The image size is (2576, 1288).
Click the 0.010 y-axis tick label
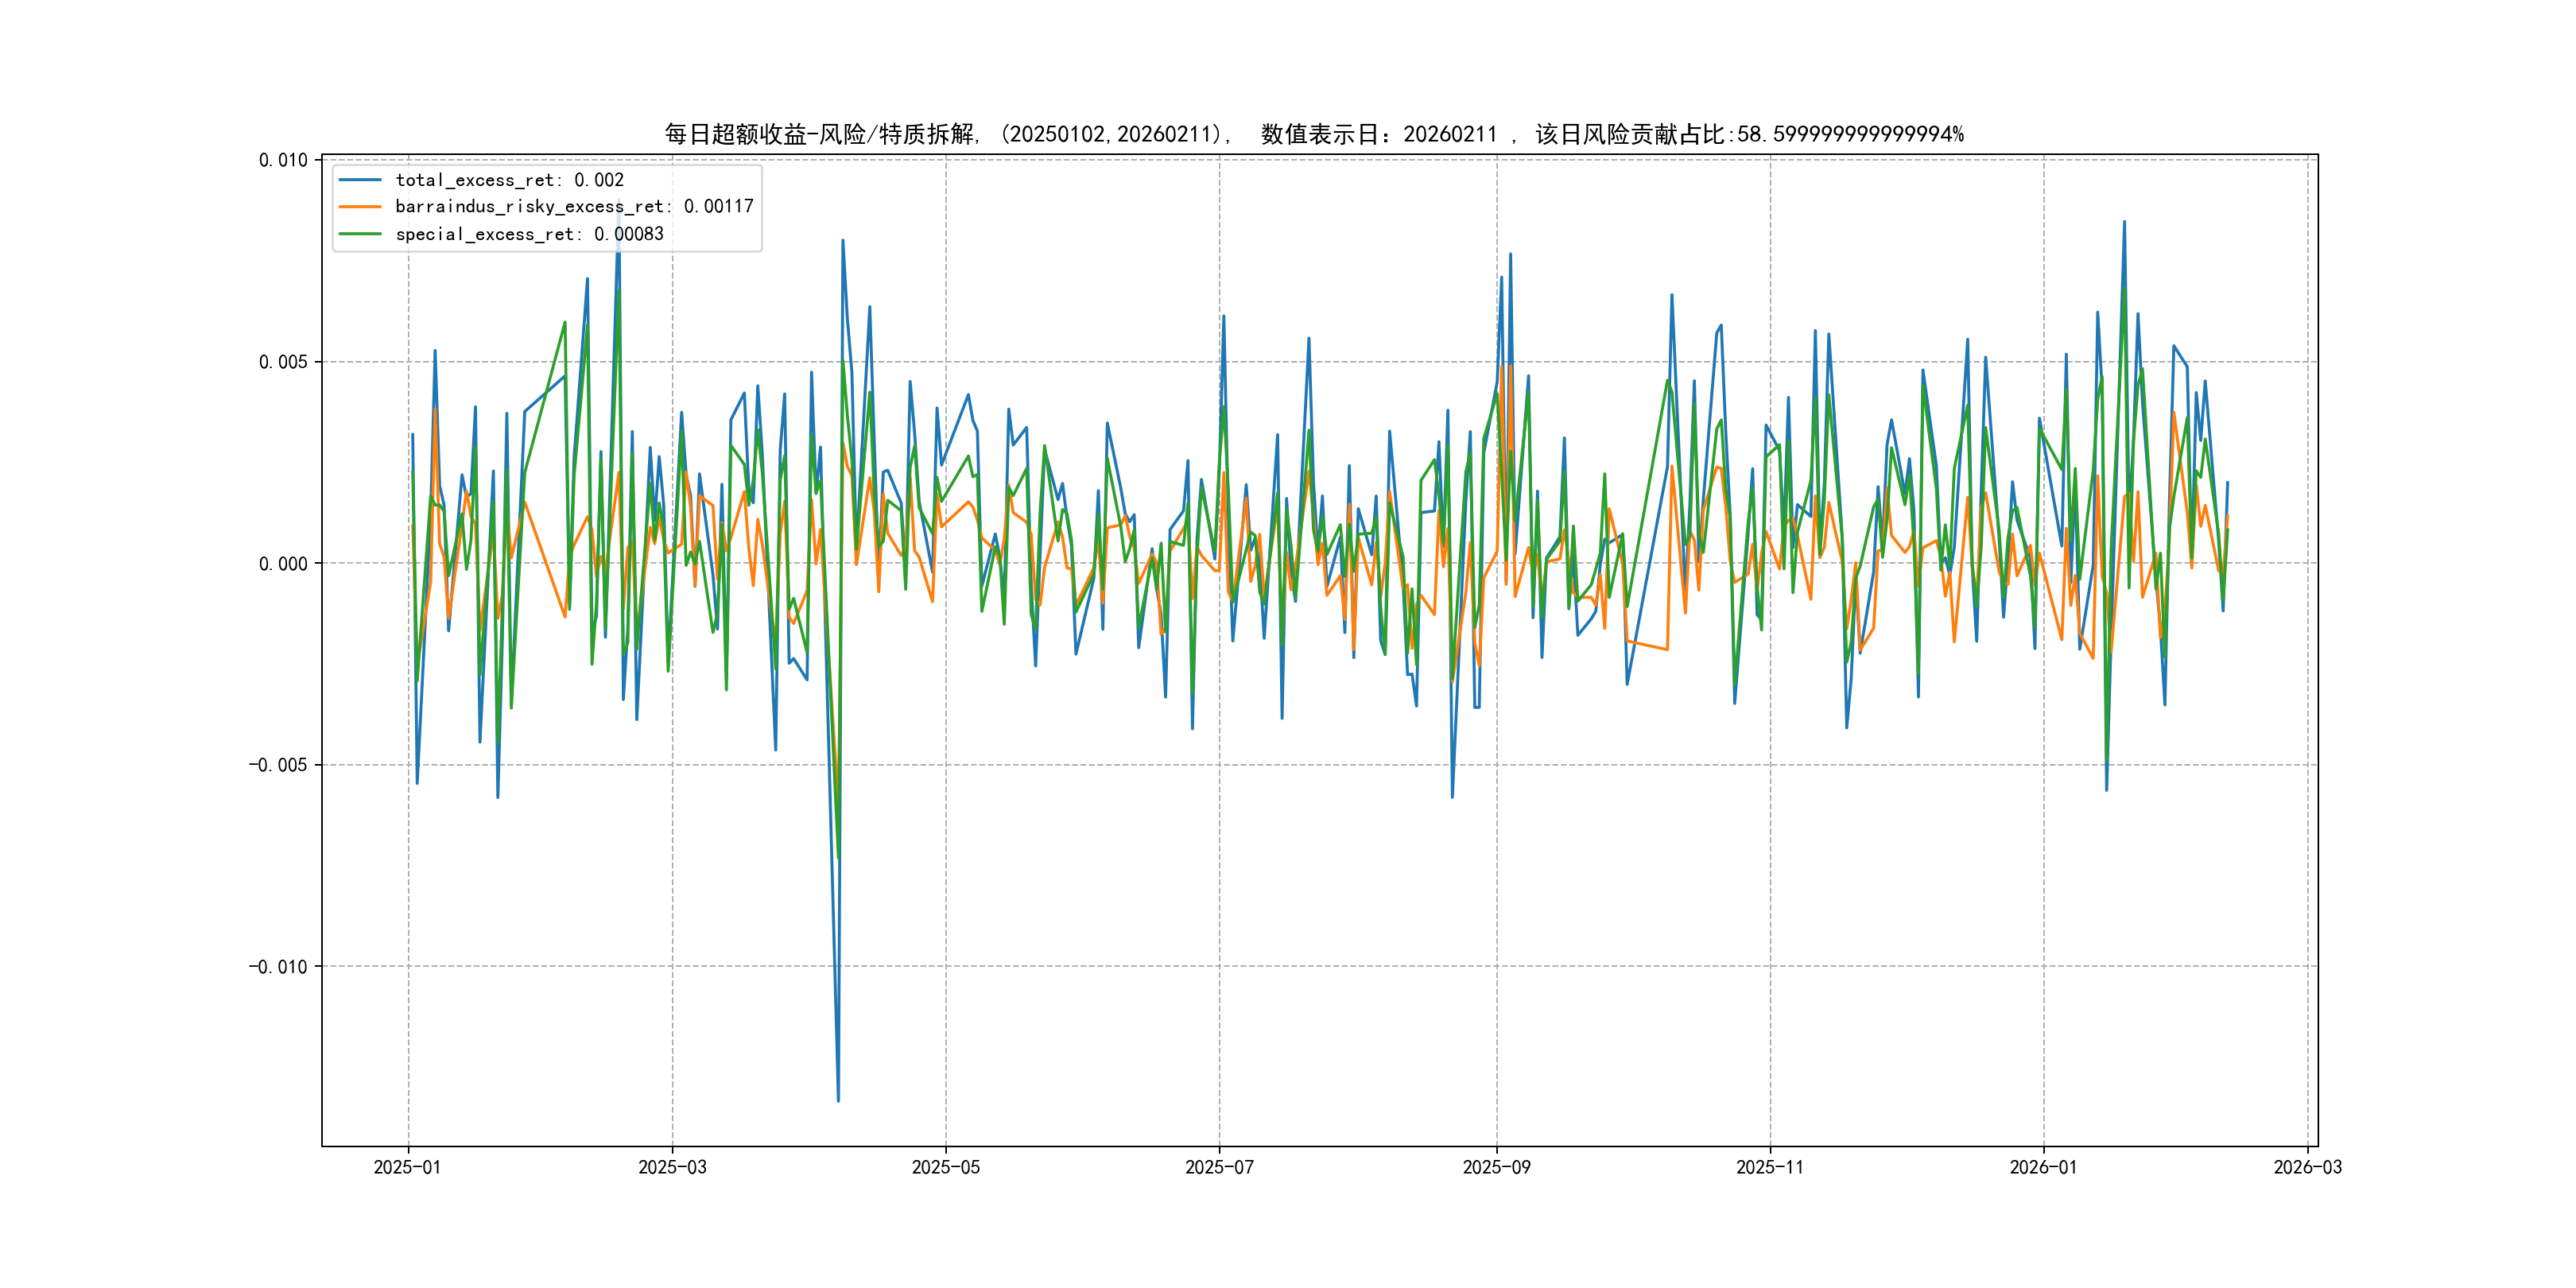pyautogui.click(x=283, y=160)
